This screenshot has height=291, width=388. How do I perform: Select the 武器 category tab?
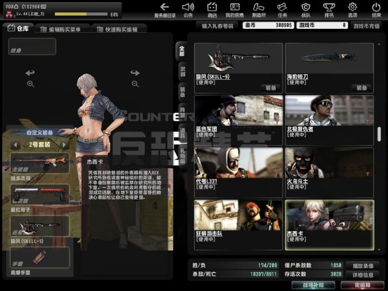pyautogui.click(x=182, y=72)
